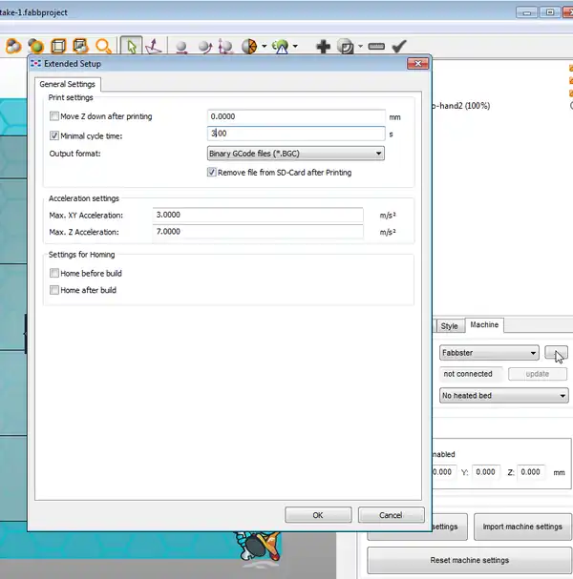Click the magnifying glass zoom icon
Screen dimensions: 573x579
pyautogui.click(x=102, y=46)
